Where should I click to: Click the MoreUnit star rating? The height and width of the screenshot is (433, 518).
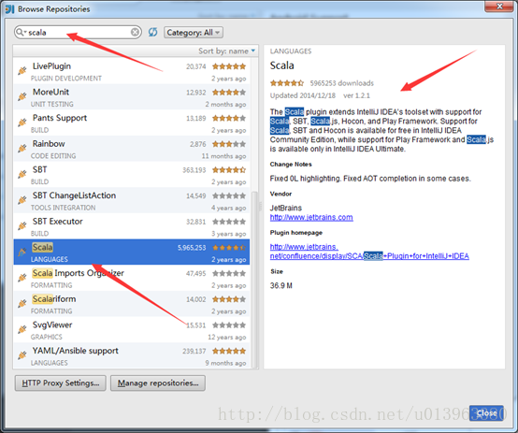click(x=229, y=93)
